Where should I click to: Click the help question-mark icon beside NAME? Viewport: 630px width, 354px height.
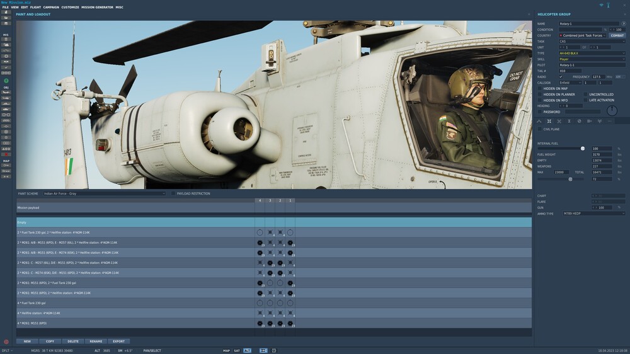[624, 24]
